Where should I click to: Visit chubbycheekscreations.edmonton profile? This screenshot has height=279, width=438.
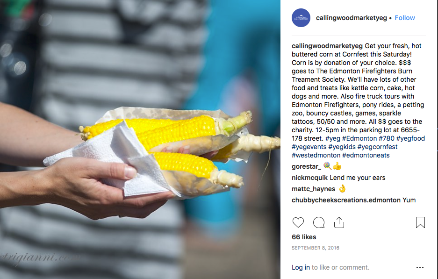coord(346,200)
